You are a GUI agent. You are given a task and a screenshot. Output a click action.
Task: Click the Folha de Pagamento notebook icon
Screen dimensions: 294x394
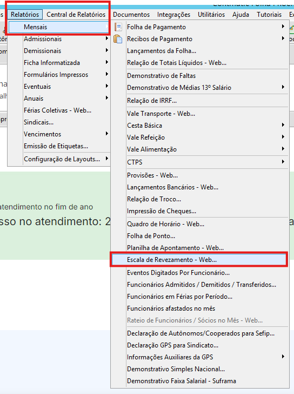[118, 27]
